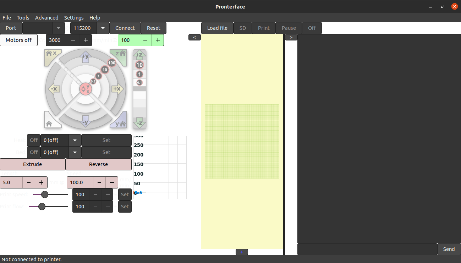Open the Tools menu
Image resolution: width=461 pixels, height=263 pixels.
pyautogui.click(x=23, y=17)
